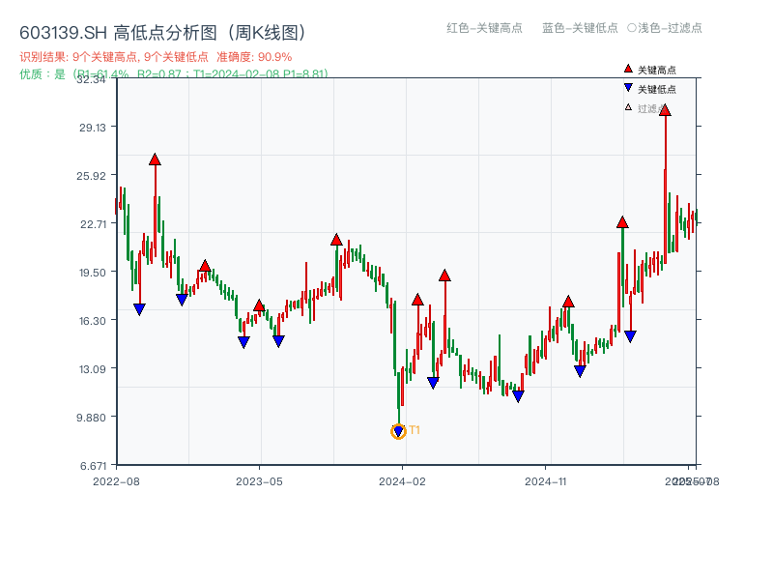Select the red 关键高点 triangle icon in the legend
The width and height of the screenshot is (773, 580).
(x=626, y=70)
